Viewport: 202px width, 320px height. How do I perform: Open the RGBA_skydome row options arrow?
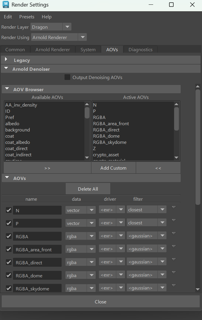[174, 286]
